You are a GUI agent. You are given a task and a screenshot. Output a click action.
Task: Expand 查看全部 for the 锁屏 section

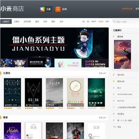[x=103, y=117]
